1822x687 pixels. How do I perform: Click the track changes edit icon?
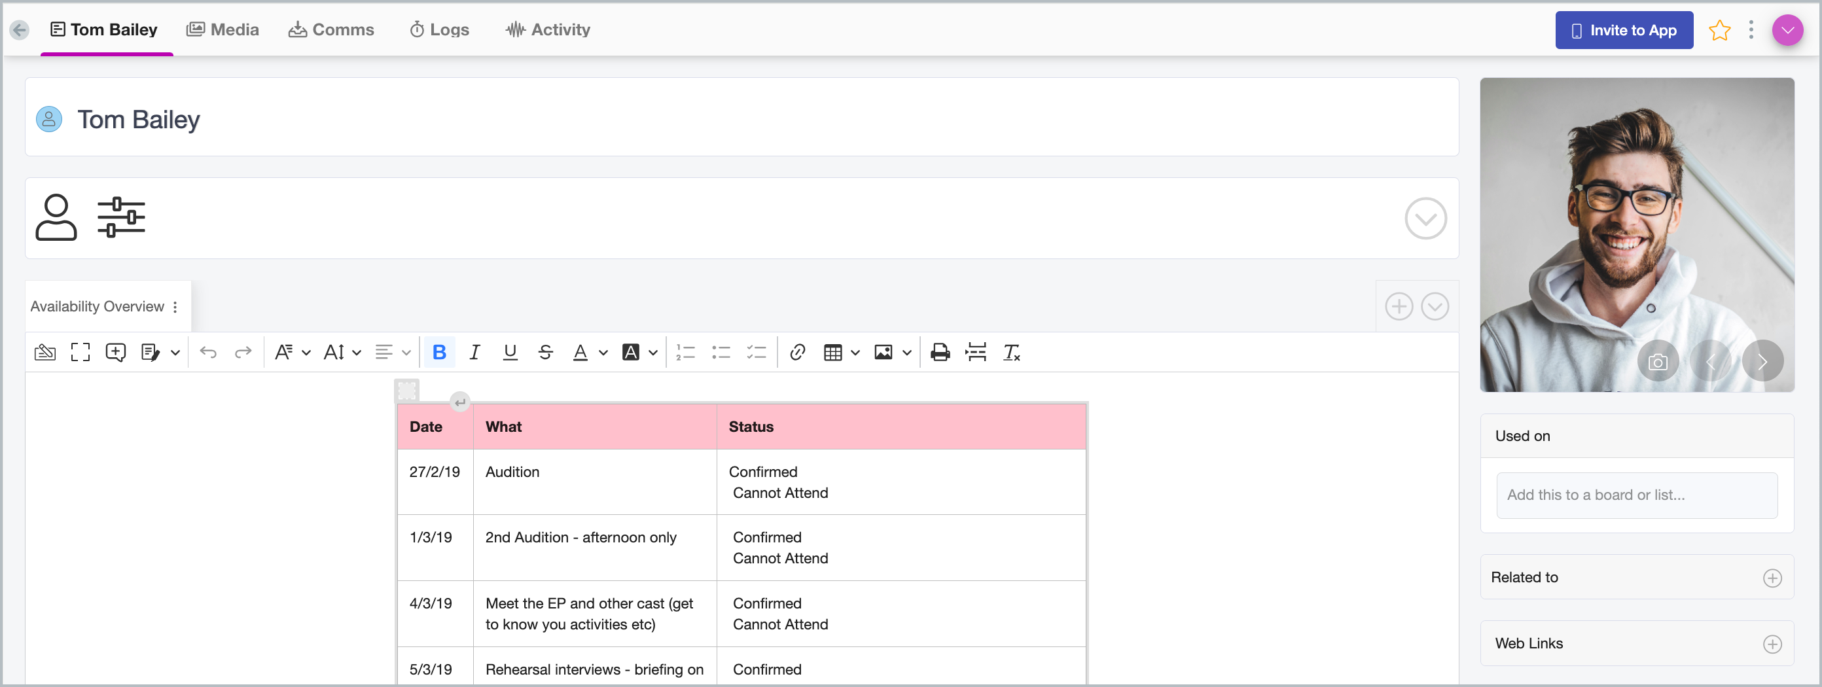pyautogui.click(x=150, y=352)
